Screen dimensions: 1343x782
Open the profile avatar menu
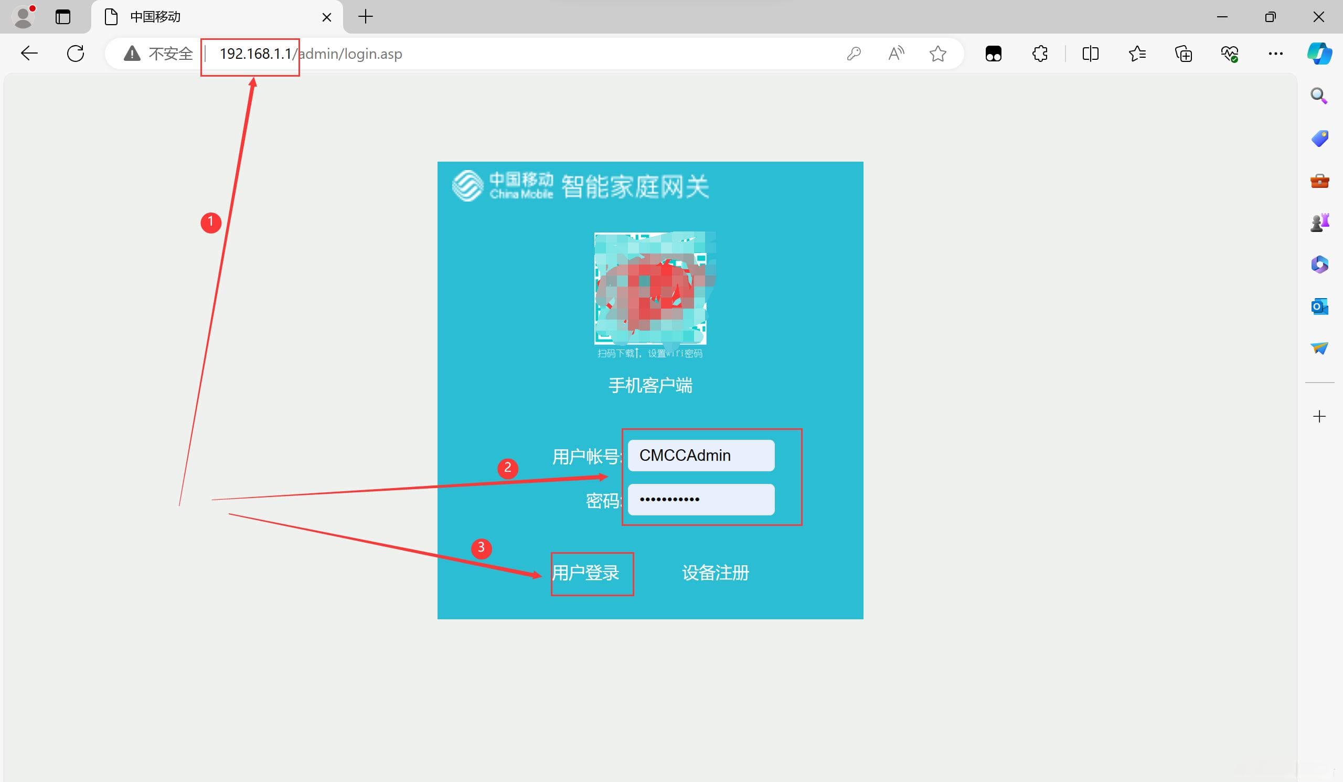tap(23, 16)
